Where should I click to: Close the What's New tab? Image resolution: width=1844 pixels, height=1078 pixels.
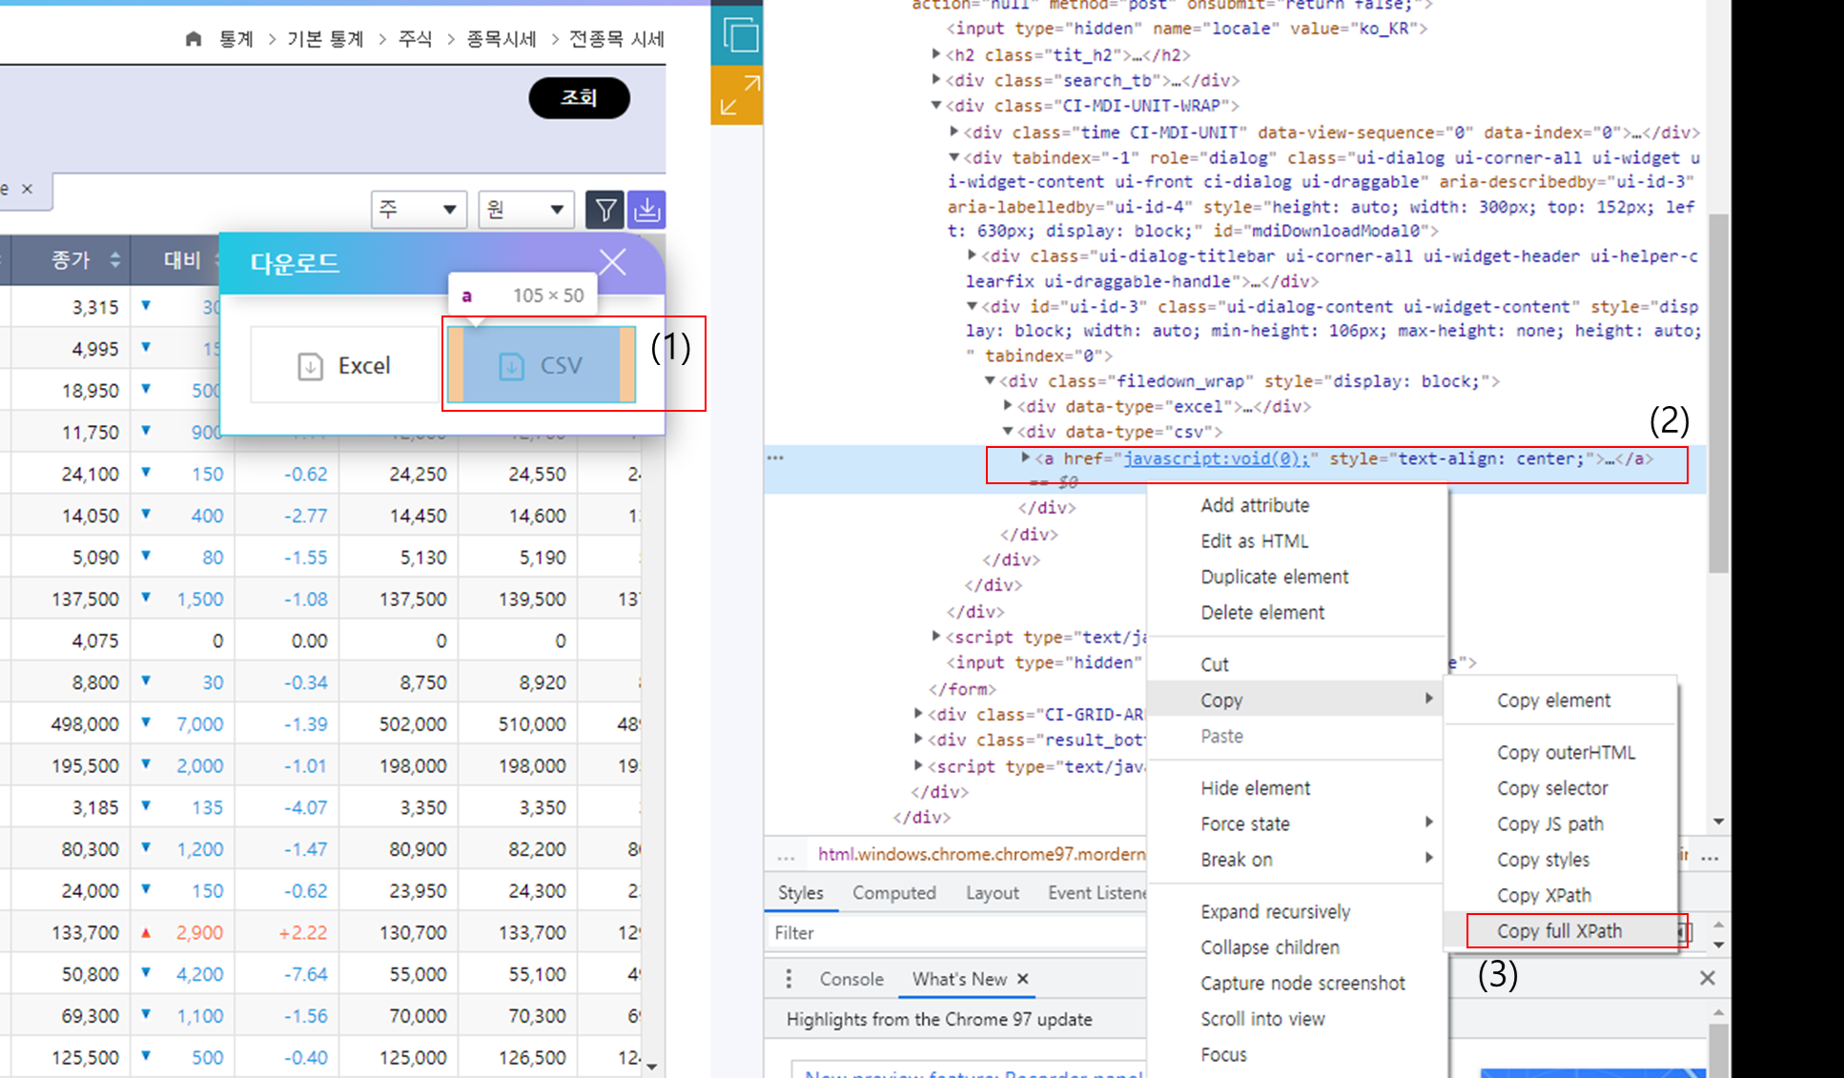(1023, 979)
